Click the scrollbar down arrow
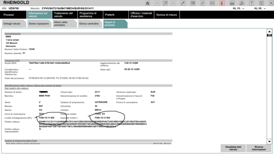274x154 pixels. coord(269,142)
